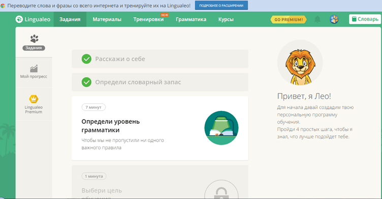Open the Мой прогресс chart icon

click(34, 69)
